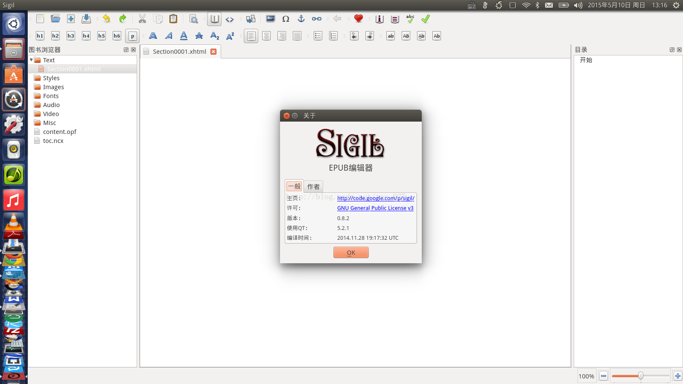The width and height of the screenshot is (683, 384).
Task: Open the Sigil homepage link
Action: coord(376,198)
